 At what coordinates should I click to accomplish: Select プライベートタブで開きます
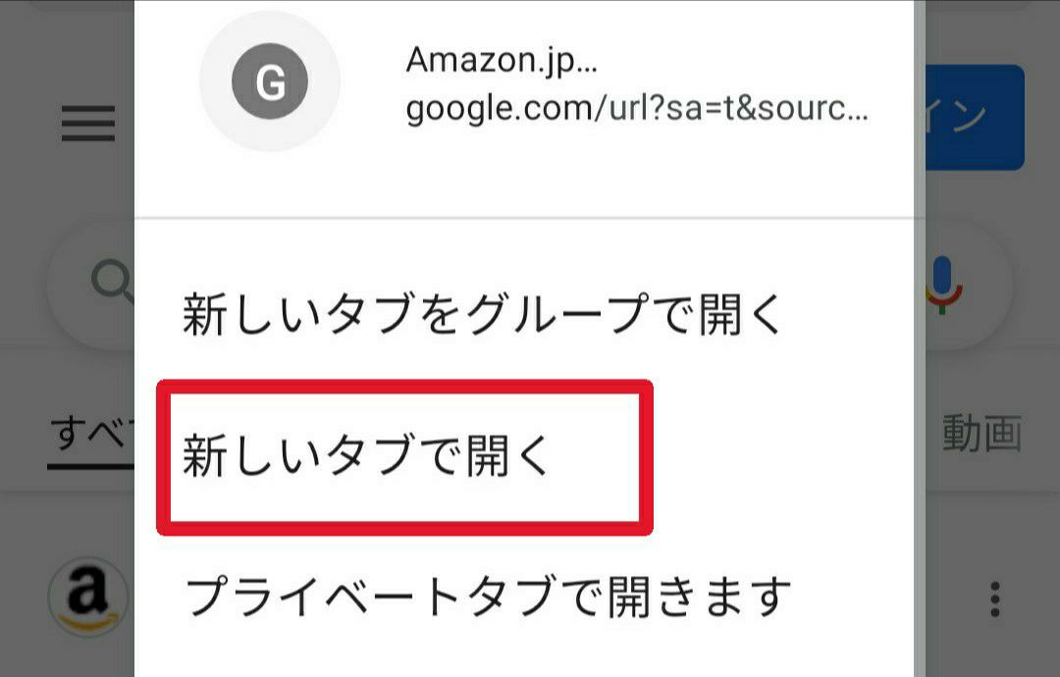click(488, 597)
